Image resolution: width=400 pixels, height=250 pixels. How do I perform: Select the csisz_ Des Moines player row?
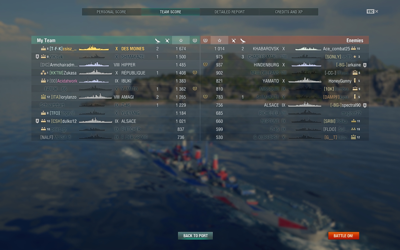pyautogui.click(x=116, y=49)
